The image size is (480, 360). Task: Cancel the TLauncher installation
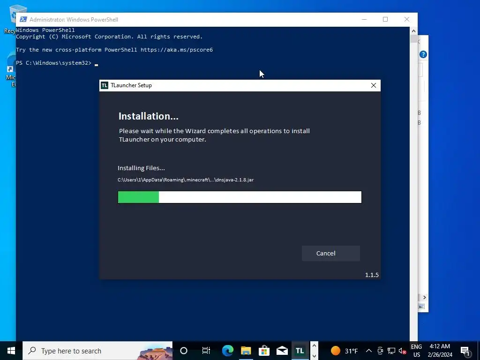coord(330,253)
